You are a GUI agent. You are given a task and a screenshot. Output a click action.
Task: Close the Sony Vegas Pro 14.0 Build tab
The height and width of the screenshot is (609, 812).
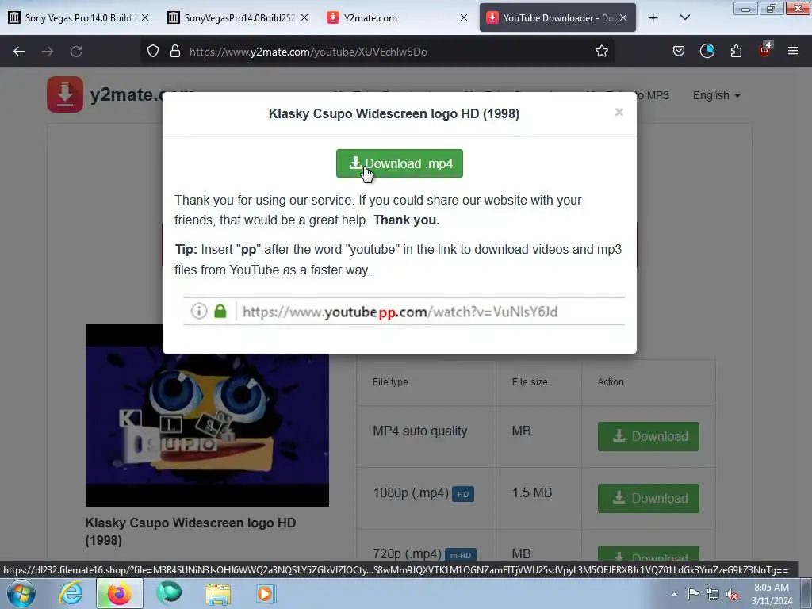pos(145,18)
